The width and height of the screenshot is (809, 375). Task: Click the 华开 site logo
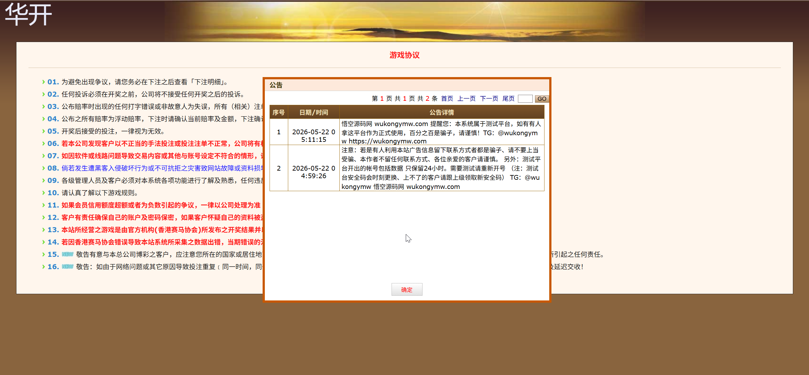28,14
